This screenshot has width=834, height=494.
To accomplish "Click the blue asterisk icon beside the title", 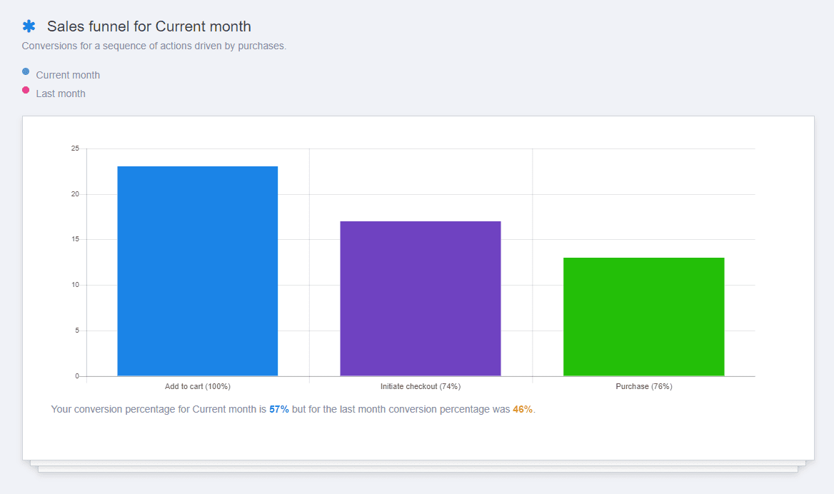I will pyautogui.click(x=29, y=26).
